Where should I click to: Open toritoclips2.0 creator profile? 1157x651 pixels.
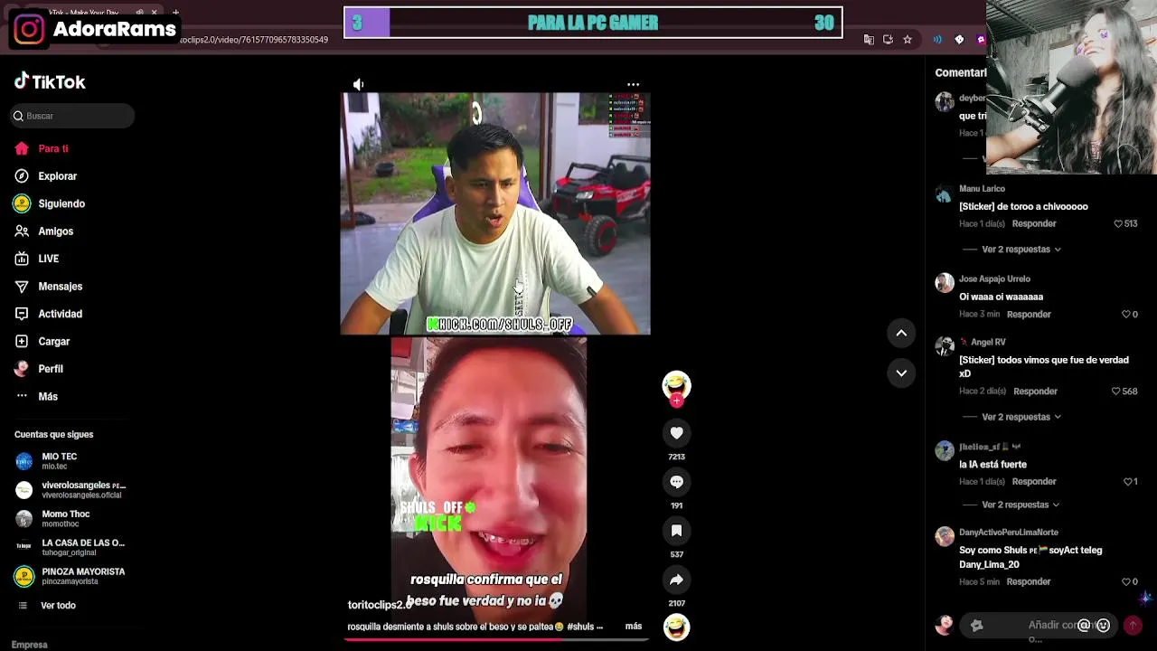(x=380, y=605)
